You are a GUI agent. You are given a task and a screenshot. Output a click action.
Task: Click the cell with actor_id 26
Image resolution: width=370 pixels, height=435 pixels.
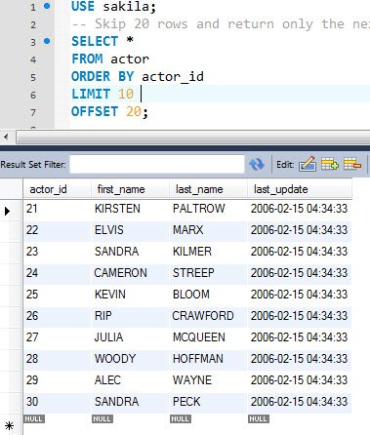[57, 316]
